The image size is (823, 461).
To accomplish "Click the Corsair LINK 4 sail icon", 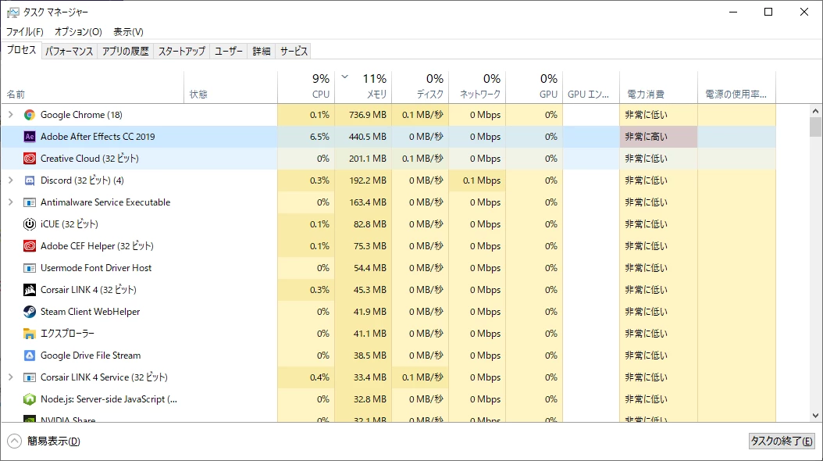I will [x=30, y=290].
